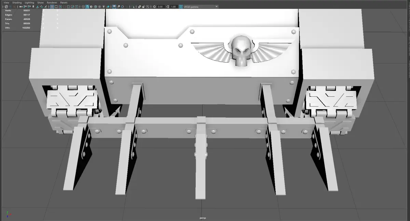This screenshot has height=221, width=410.
Task: Click the gamma value field 1.00
Action: 174,6
